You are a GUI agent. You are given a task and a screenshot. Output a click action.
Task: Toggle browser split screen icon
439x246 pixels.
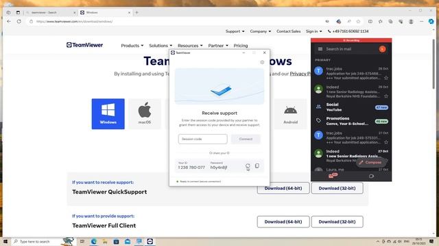(x=370, y=21)
